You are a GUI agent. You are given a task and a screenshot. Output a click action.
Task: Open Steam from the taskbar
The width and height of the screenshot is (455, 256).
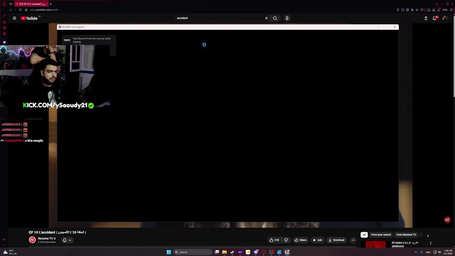click(232, 252)
